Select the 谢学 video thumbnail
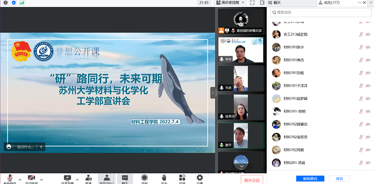Image resolution: width=374 pixels, height=184 pixels. (x=241, y=136)
